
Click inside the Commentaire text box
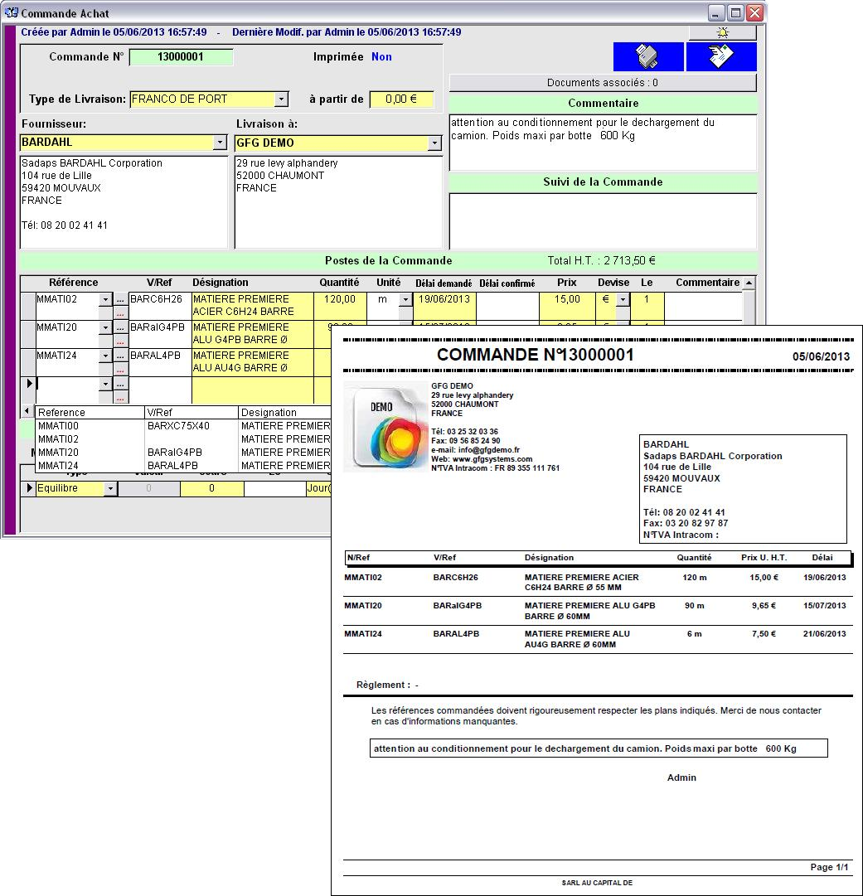[603, 143]
